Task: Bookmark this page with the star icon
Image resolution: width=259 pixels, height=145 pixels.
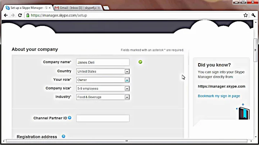Action: pyautogui.click(x=245, y=15)
